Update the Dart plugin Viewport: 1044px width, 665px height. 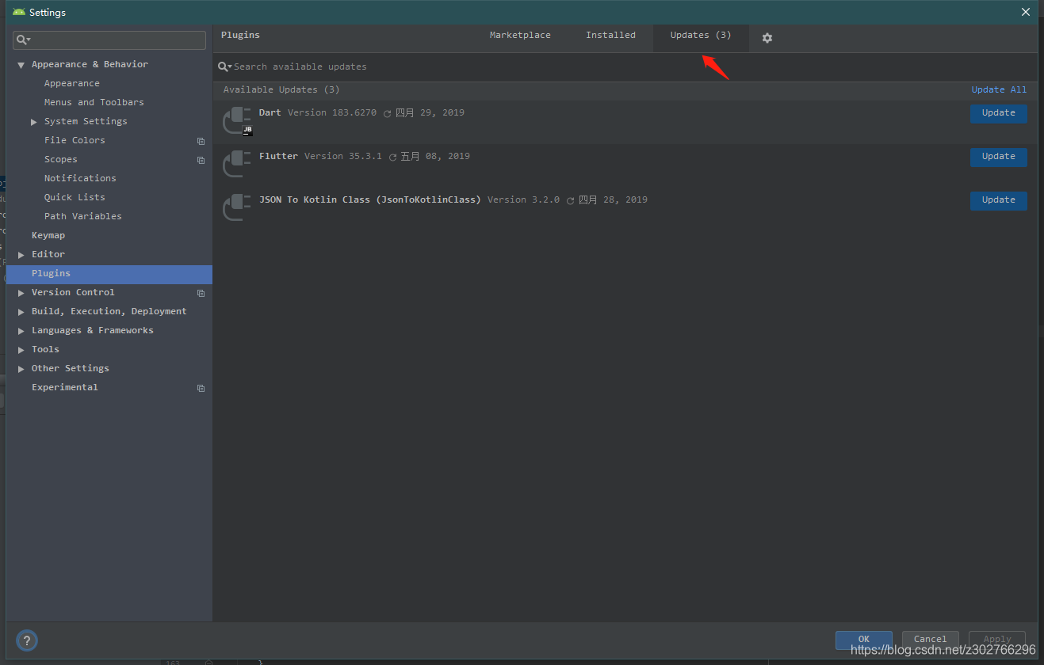pyautogui.click(x=998, y=113)
